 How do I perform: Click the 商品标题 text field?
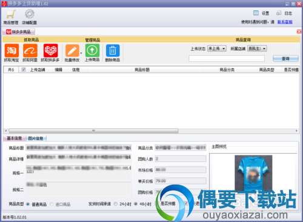pos(79,148)
